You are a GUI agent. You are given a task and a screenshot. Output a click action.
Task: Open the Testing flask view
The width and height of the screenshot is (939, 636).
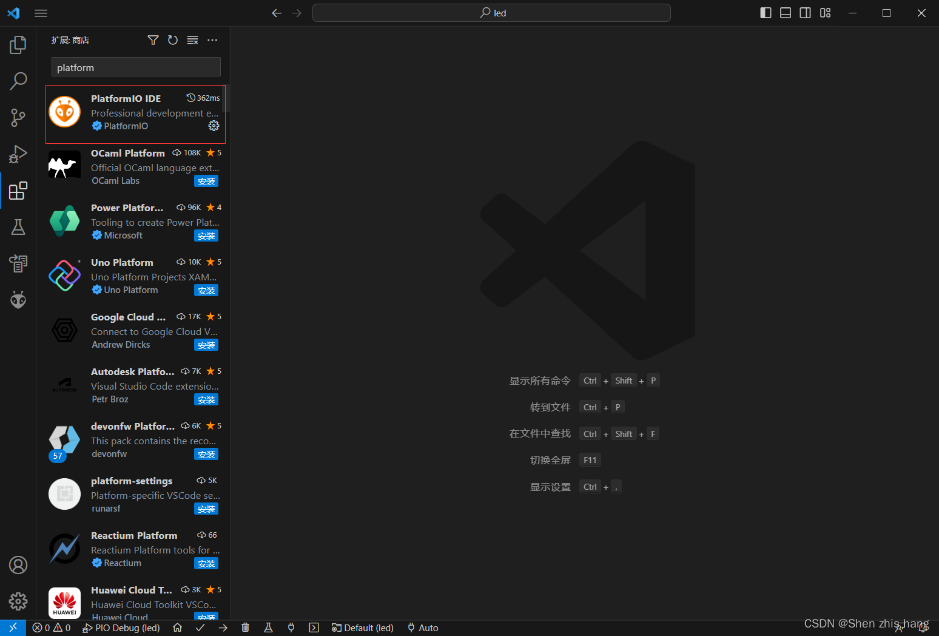(18, 227)
